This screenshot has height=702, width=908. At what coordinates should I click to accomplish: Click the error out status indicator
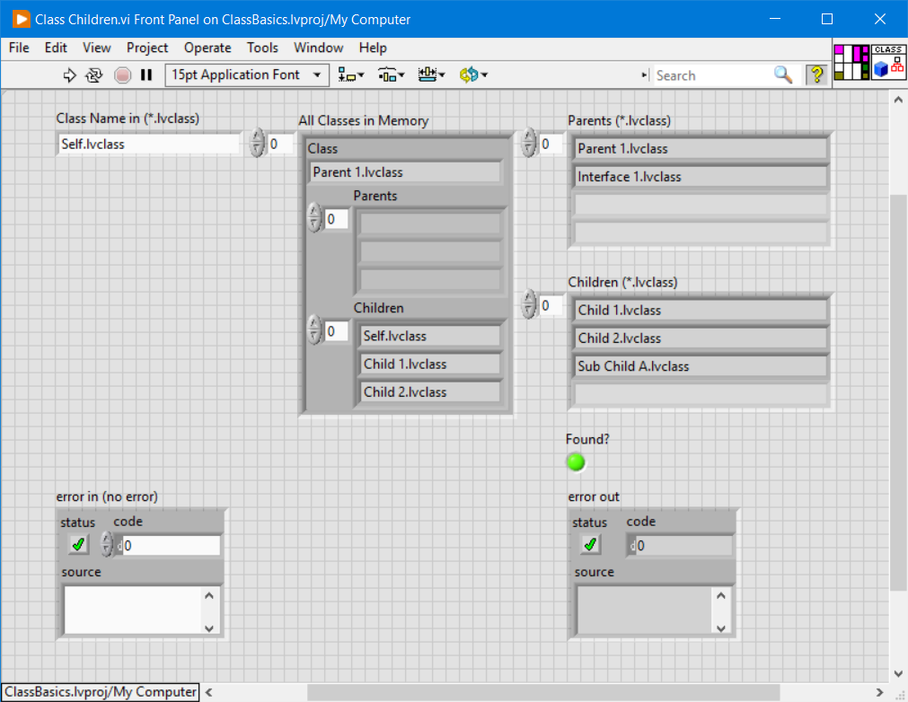[x=590, y=545]
